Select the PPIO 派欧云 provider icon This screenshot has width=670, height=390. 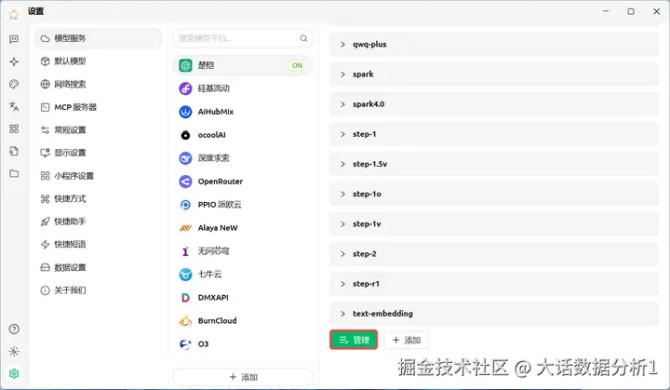(x=185, y=205)
